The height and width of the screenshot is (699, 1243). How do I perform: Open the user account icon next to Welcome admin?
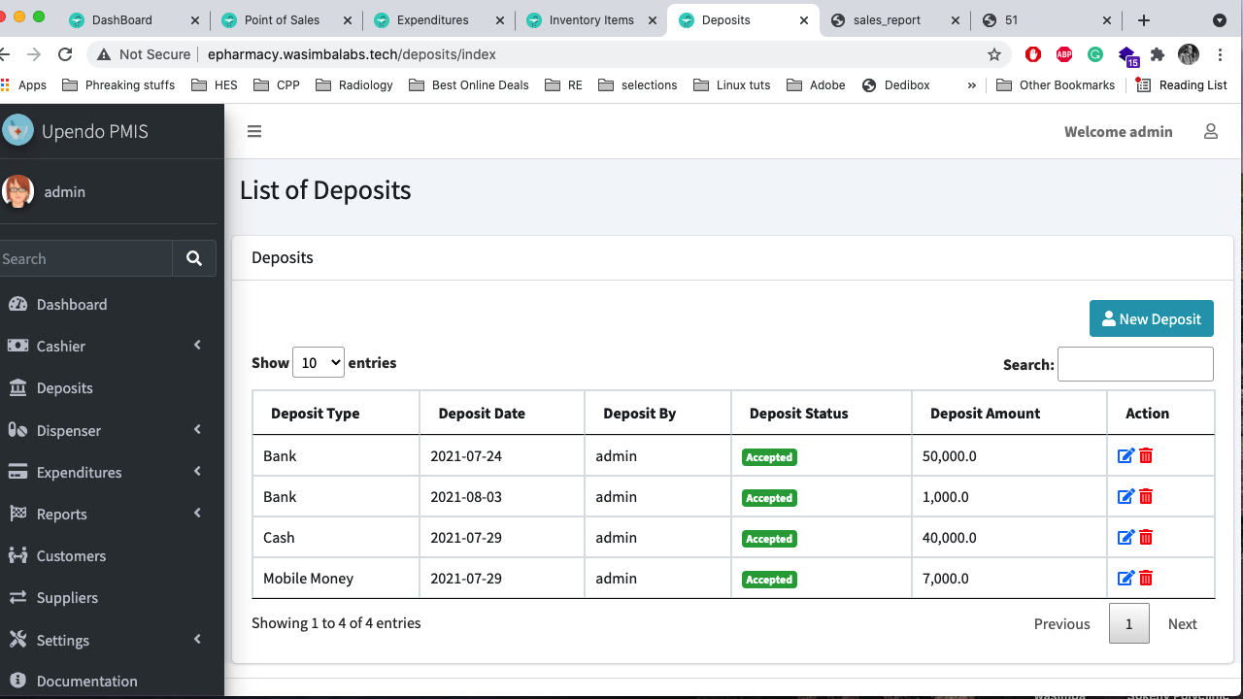1210,131
